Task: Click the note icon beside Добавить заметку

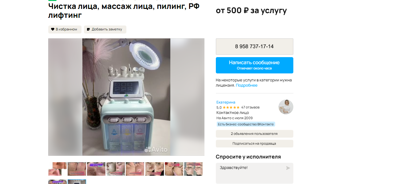Action: click(x=89, y=29)
